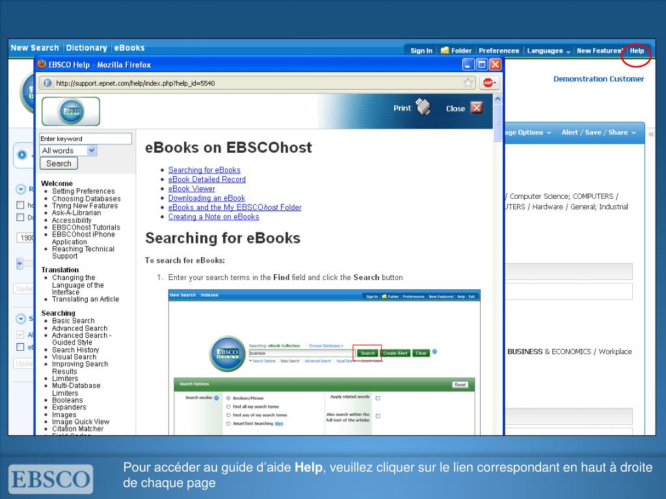The image size is (666, 499).
Task: Expand the Page Options menu
Action: click(528, 133)
